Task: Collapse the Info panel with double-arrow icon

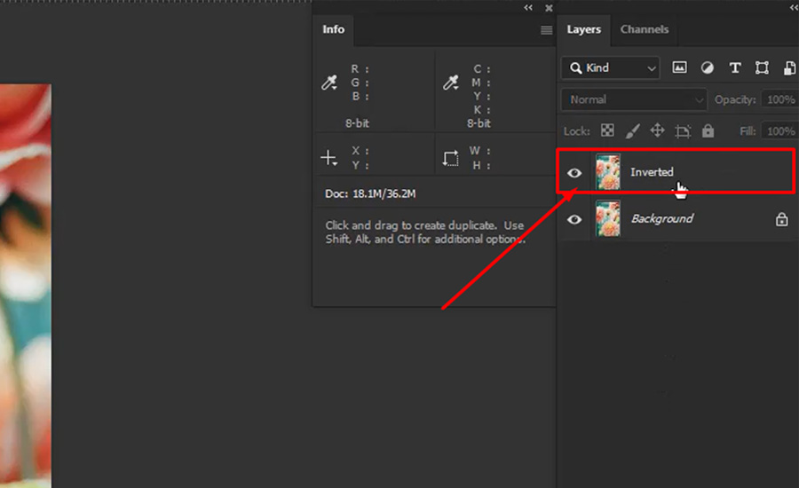Action: pyautogui.click(x=528, y=8)
